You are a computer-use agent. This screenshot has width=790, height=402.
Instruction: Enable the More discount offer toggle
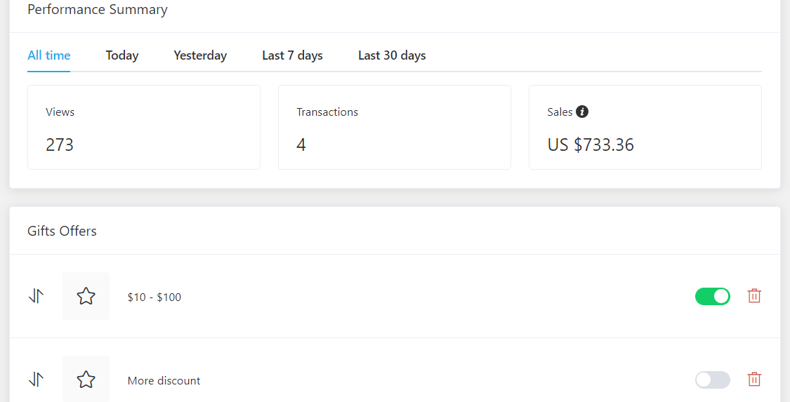[712, 380]
